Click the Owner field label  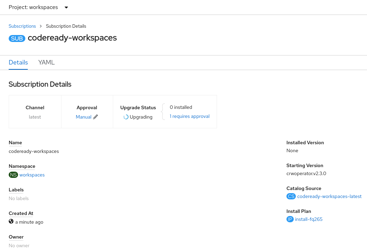pos(16,237)
